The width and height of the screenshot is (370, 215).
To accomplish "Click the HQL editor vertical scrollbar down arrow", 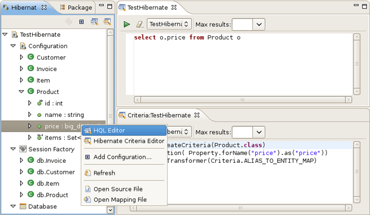I will click(357, 91).
